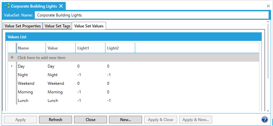Image resolution: width=273 pixels, height=126 pixels.
Task: Select the Value Set Values tab
Action: pyautogui.click(x=89, y=26)
